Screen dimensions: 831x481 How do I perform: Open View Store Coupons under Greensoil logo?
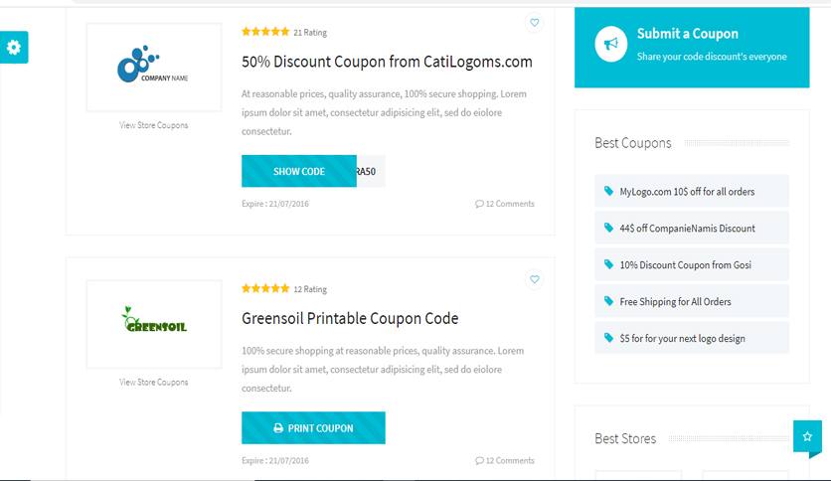(x=154, y=382)
